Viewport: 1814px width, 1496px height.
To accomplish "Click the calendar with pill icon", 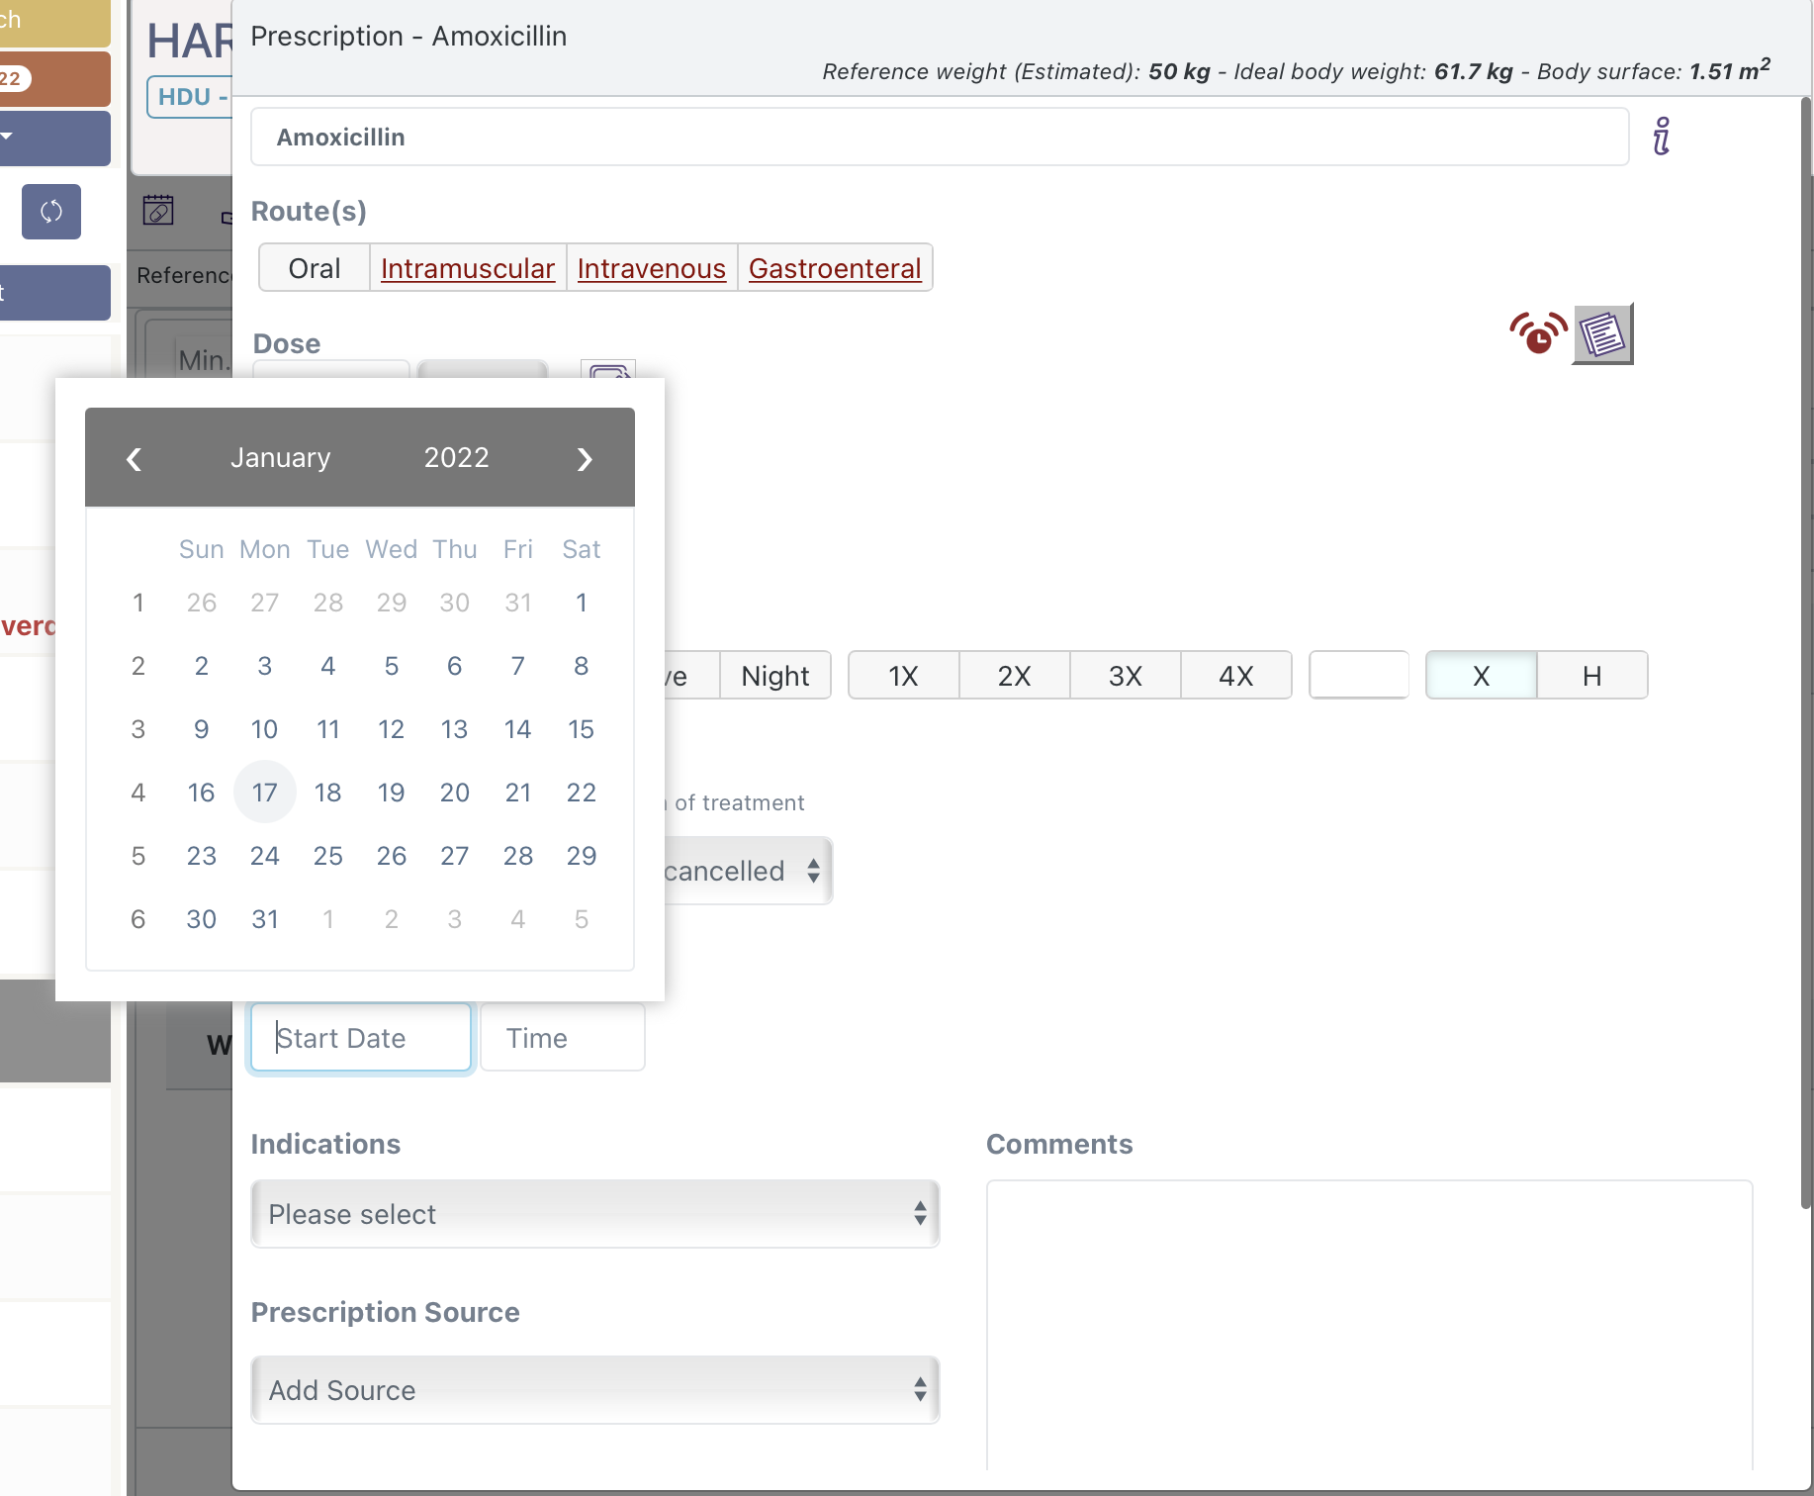I will coord(158,210).
